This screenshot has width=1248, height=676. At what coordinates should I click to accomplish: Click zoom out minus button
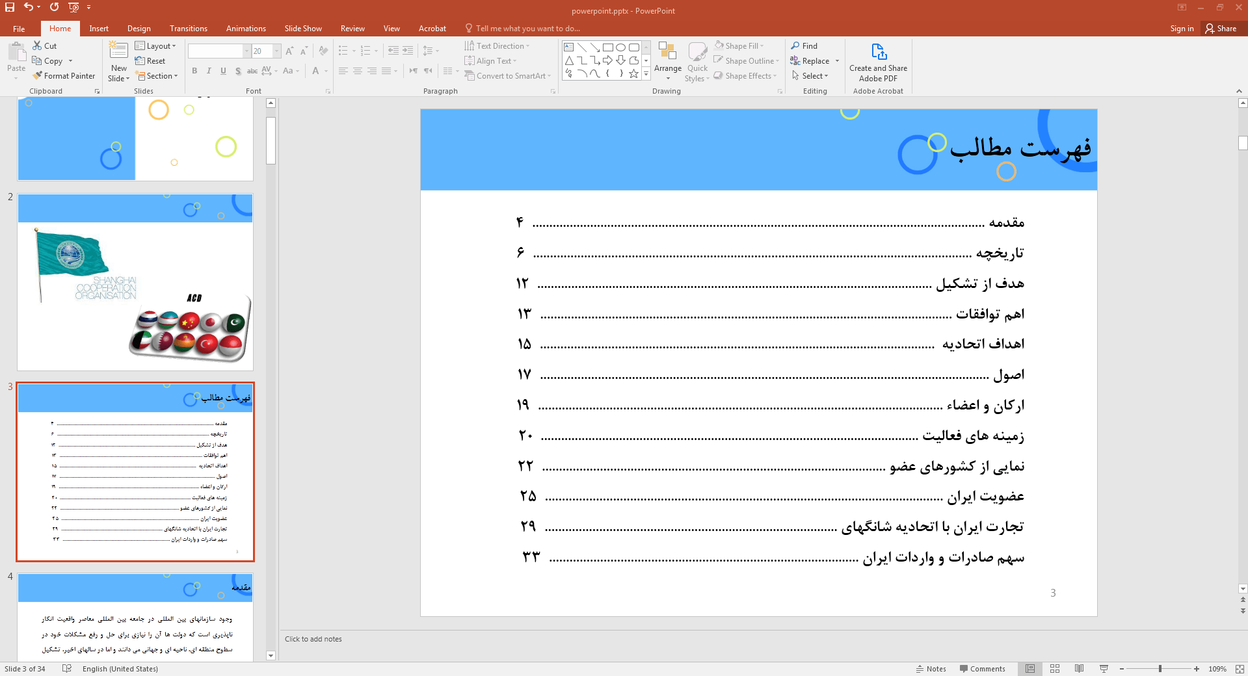(1122, 668)
